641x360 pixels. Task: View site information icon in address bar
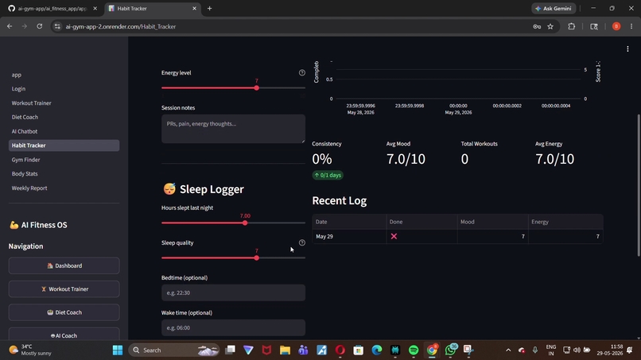(x=57, y=26)
